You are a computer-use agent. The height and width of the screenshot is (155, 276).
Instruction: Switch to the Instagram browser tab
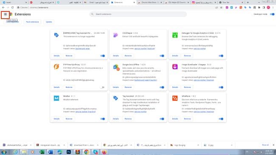pyautogui.click(x=204, y=3)
